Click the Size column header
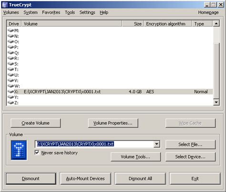 tap(133, 24)
